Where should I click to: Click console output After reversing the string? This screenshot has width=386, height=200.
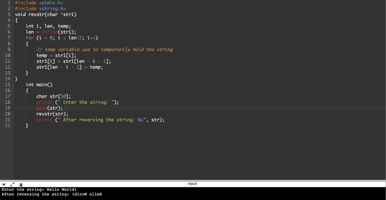52,194
